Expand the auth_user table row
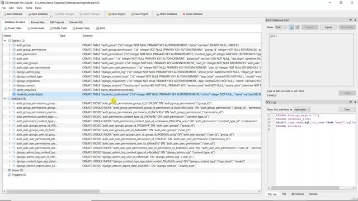Viewport: 358px width, 201px height. click(x=10, y=59)
